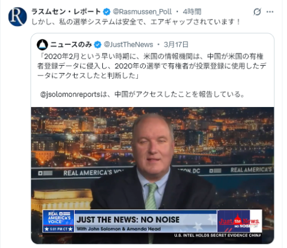The width and height of the screenshot is (287, 248).
Task: Click the verified badge beside ラスムセン・レポート
Action: (x=107, y=12)
